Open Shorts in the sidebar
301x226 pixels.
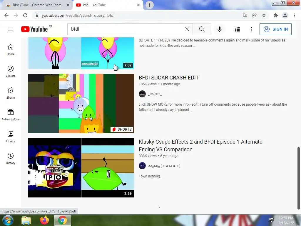coord(11,93)
